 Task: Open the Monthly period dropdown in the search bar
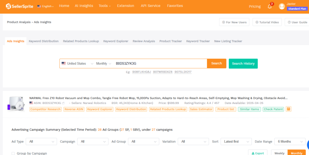click(x=104, y=63)
